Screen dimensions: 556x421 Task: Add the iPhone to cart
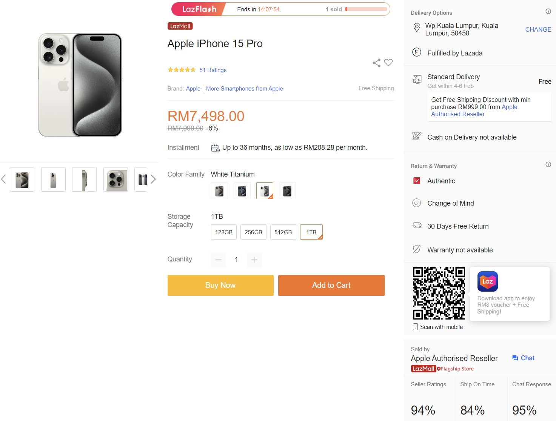pyautogui.click(x=331, y=285)
